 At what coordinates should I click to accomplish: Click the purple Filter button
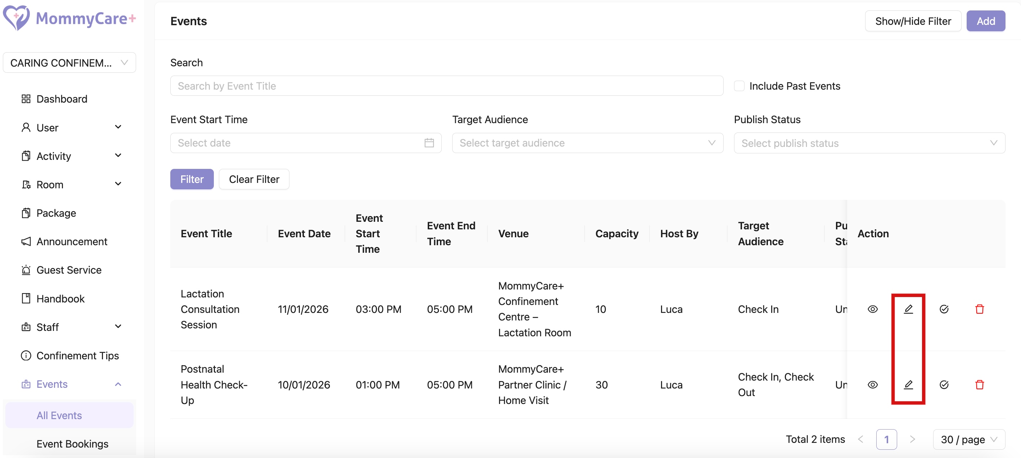[x=192, y=179]
